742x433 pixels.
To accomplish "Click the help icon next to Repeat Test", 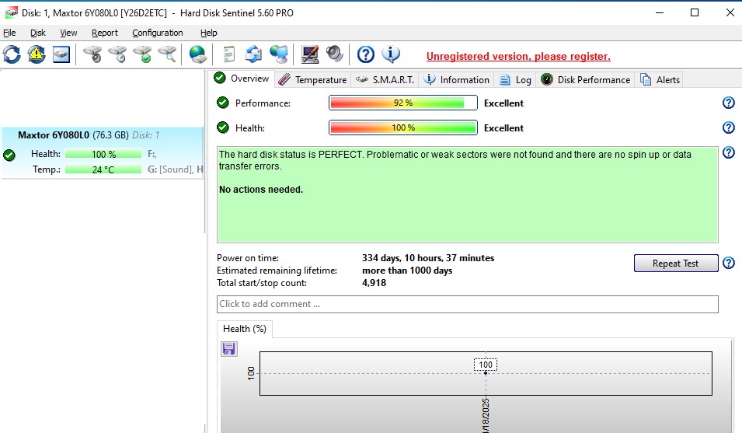I will 729,263.
